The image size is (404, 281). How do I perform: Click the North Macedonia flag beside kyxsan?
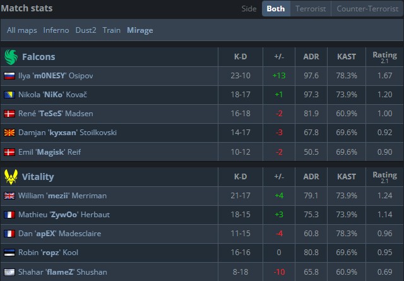tap(9, 133)
